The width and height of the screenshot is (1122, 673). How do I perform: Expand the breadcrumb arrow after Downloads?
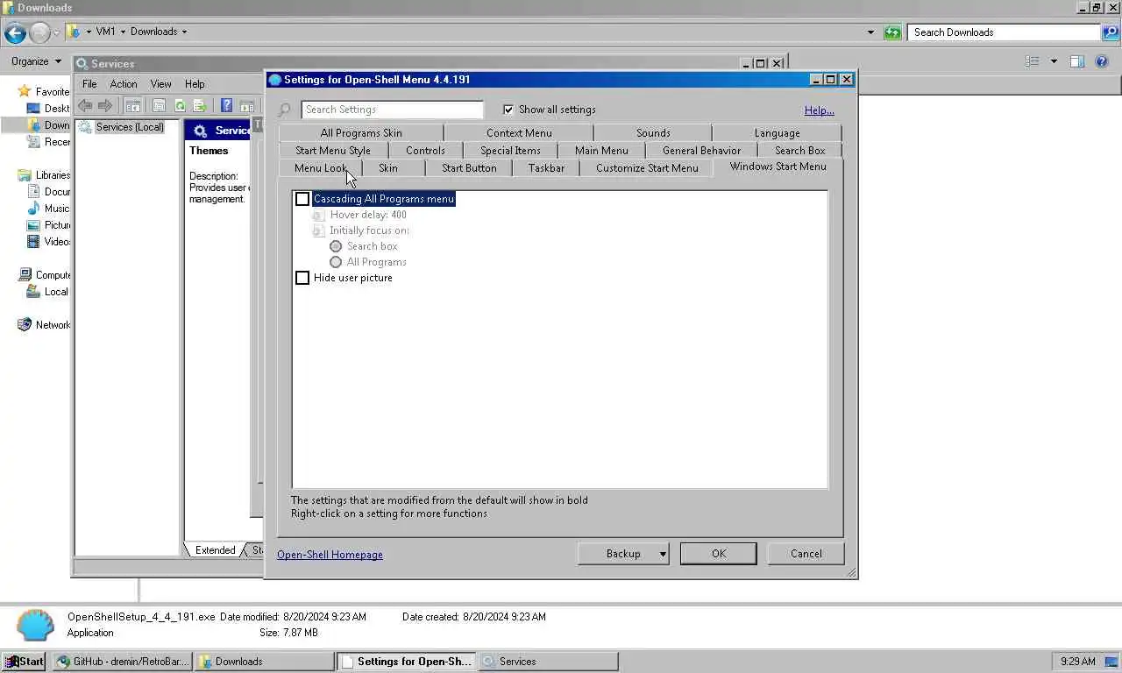184,32
